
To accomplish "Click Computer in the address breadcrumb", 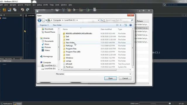I will (57, 20).
